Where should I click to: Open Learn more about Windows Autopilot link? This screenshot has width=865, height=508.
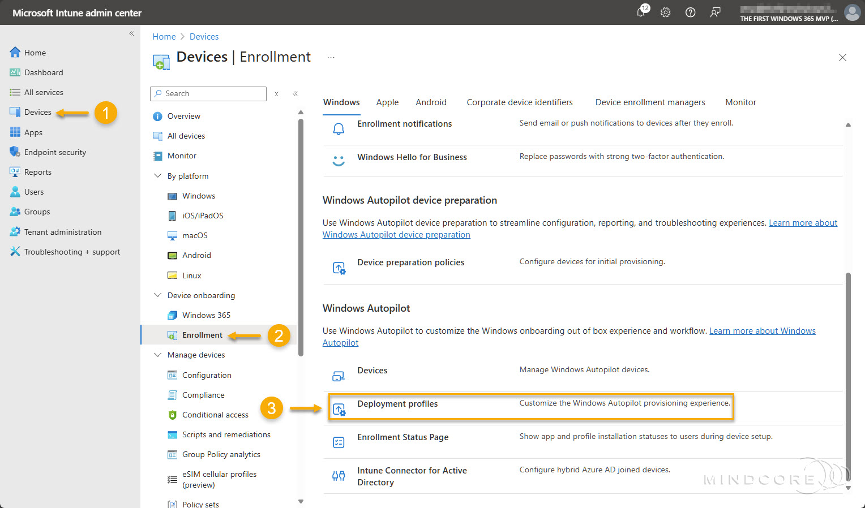(762, 331)
